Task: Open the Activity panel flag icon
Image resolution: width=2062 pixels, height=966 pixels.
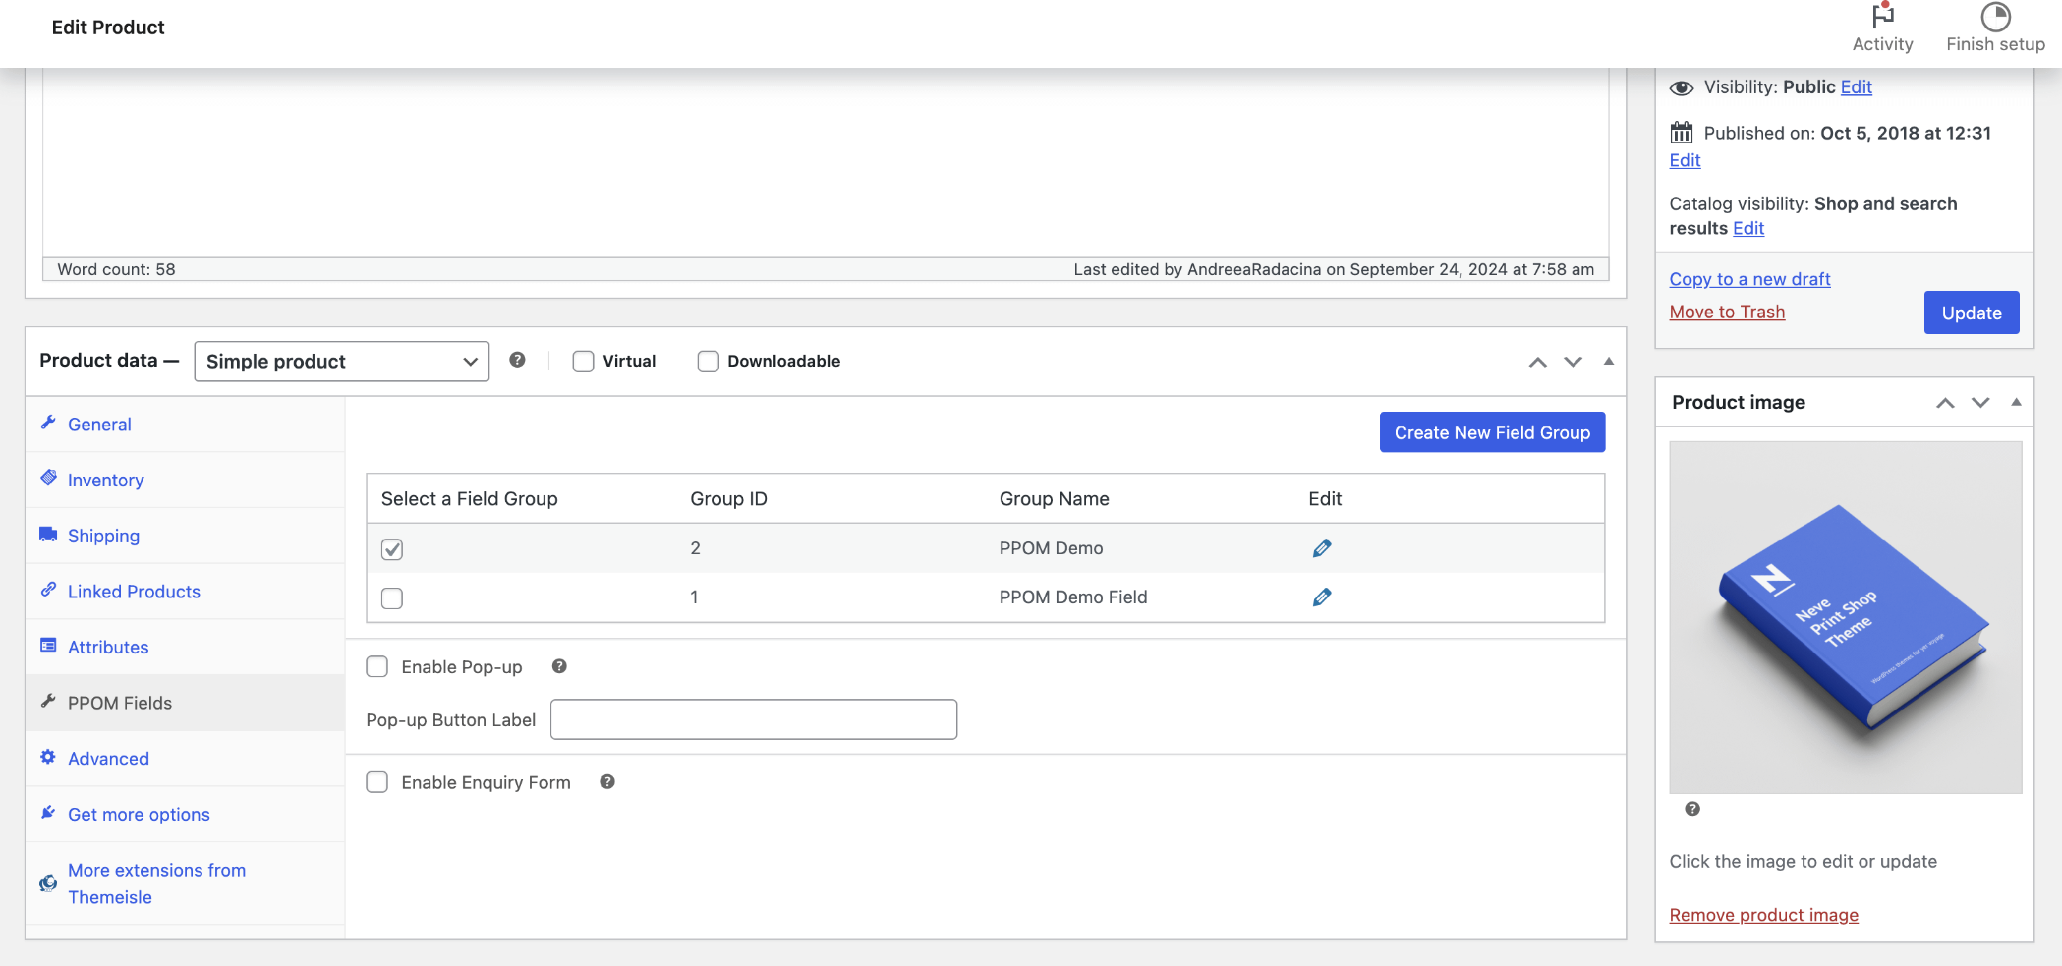Action: pos(1882,16)
